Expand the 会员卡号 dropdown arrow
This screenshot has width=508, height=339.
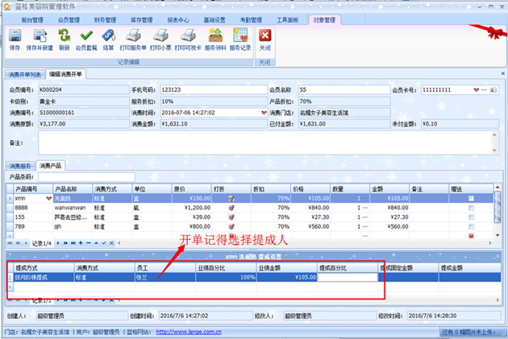click(x=477, y=90)
